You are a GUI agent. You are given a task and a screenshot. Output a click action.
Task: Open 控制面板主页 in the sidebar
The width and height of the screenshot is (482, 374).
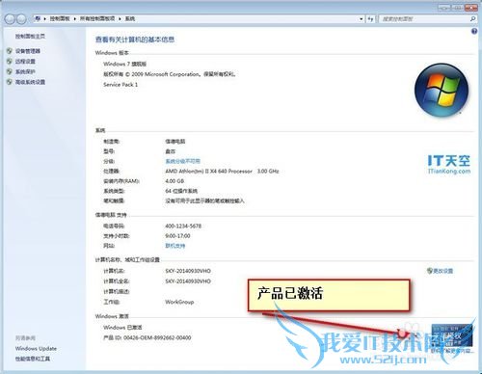pos(30,37)
